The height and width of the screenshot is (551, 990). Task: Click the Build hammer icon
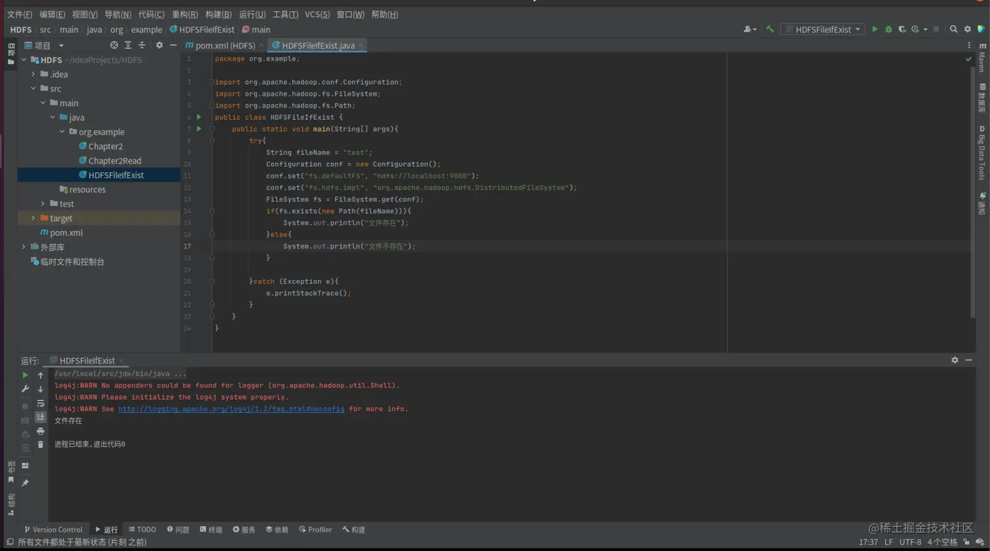(770, 29)
